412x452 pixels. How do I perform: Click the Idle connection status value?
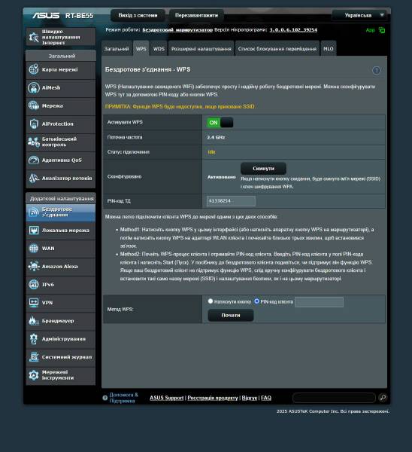211,152
